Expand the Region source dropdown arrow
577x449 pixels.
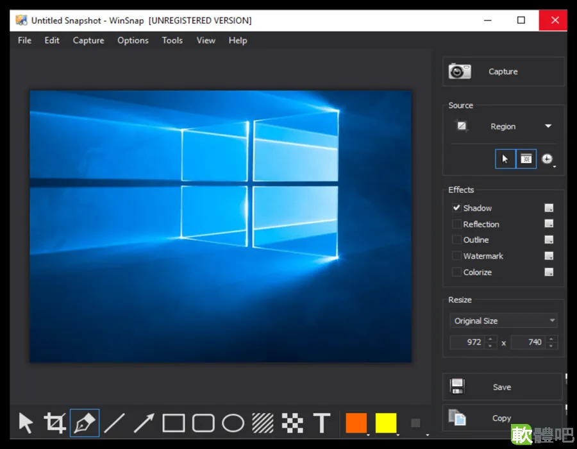tap(548, 126)
